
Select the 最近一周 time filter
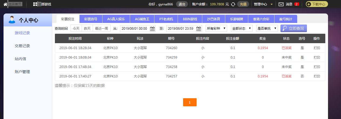tap(101, 28)
